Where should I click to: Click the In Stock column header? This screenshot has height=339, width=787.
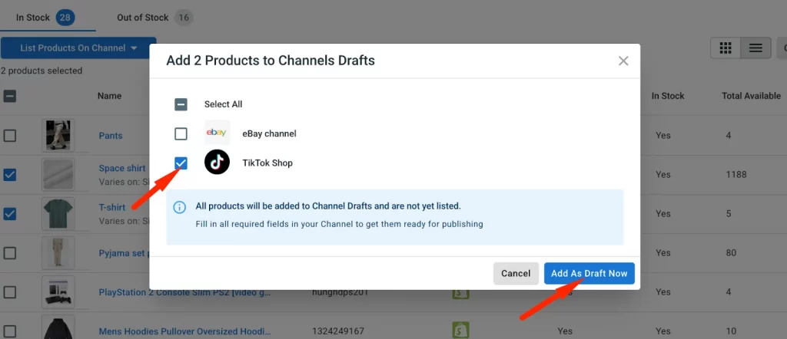[x=668, y=96]
